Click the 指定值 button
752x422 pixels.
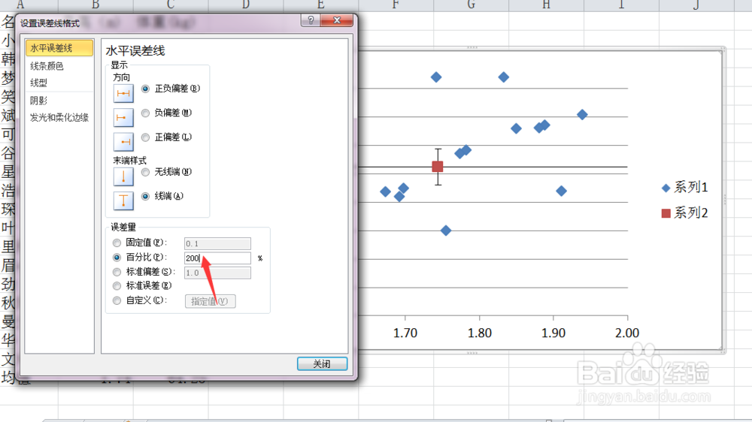click(x=210, y=301)
